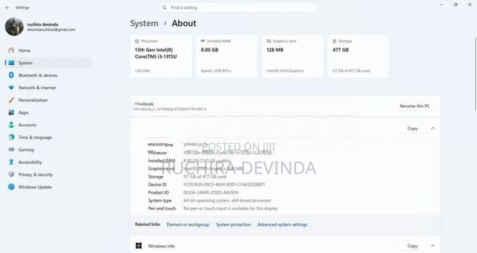The width and height of the screenshot is (477, 253).
Task: Click Device ID value FC051A39-09C9-4694-89D1-CF4432E8BEF1
Action: pyautogui.click(x=224, y=184)
